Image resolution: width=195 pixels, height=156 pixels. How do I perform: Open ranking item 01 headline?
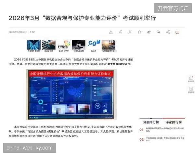point(165,130)
